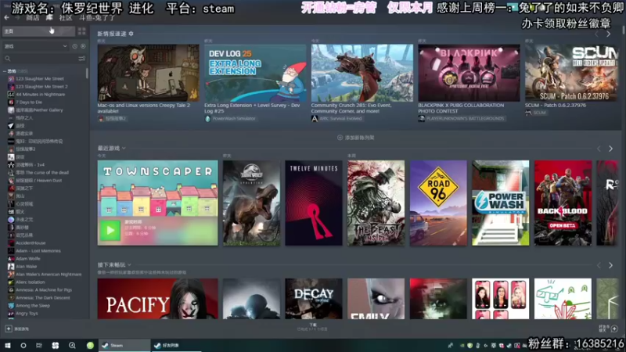This screenshot has height=352, width=626.
Task: Select AccidentHouse in game list
Action: click(x=31, y=242)
